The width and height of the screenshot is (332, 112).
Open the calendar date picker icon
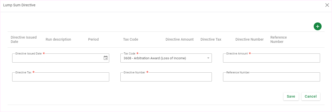(106, 58)
